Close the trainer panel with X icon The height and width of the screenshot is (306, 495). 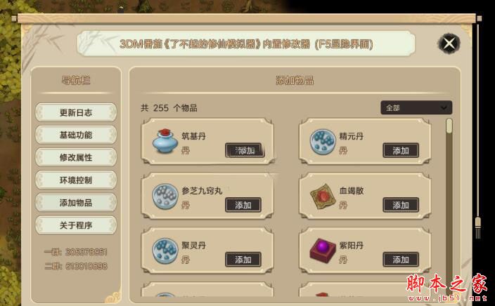pos(449,44)
